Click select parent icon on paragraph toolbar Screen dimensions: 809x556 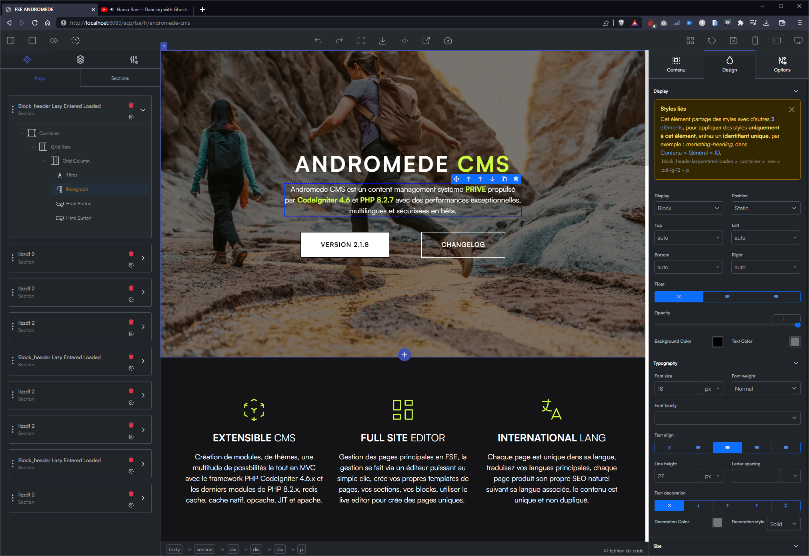click(468, 179)
